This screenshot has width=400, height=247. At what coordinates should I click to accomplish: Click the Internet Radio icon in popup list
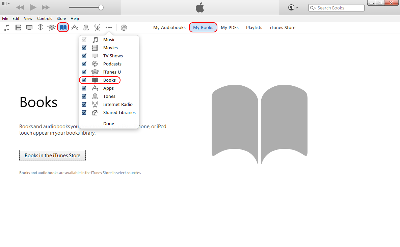[x=95, y=104]
